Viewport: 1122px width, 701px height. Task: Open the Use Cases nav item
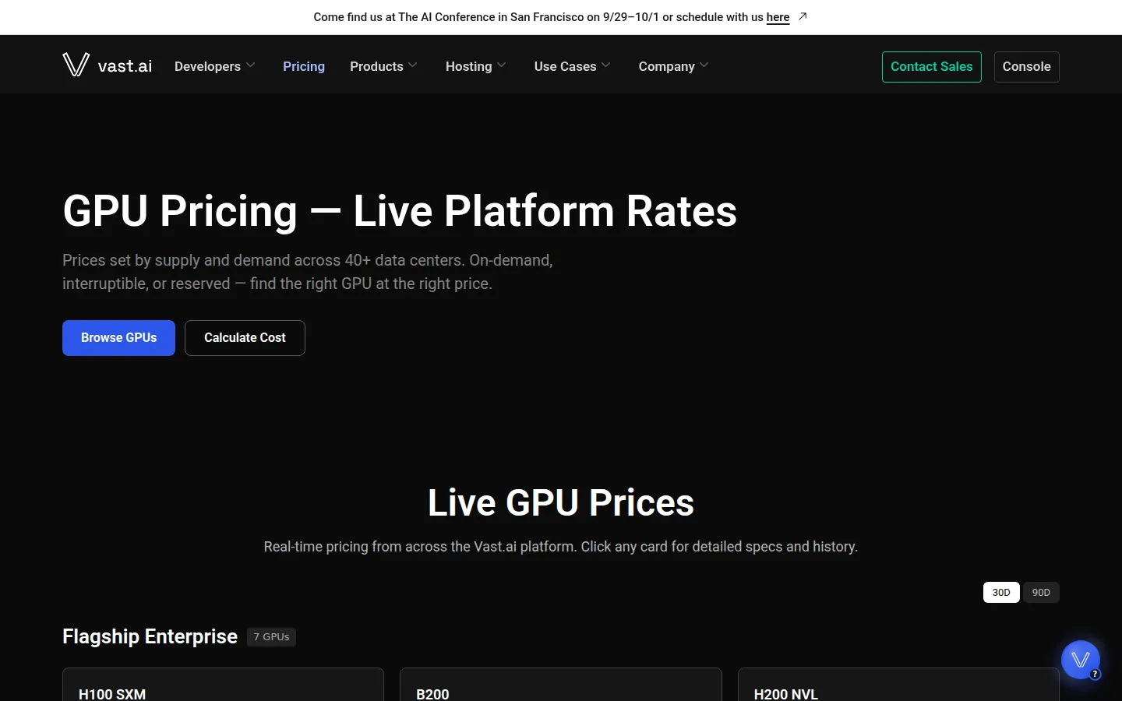click(x=565, y=66)
